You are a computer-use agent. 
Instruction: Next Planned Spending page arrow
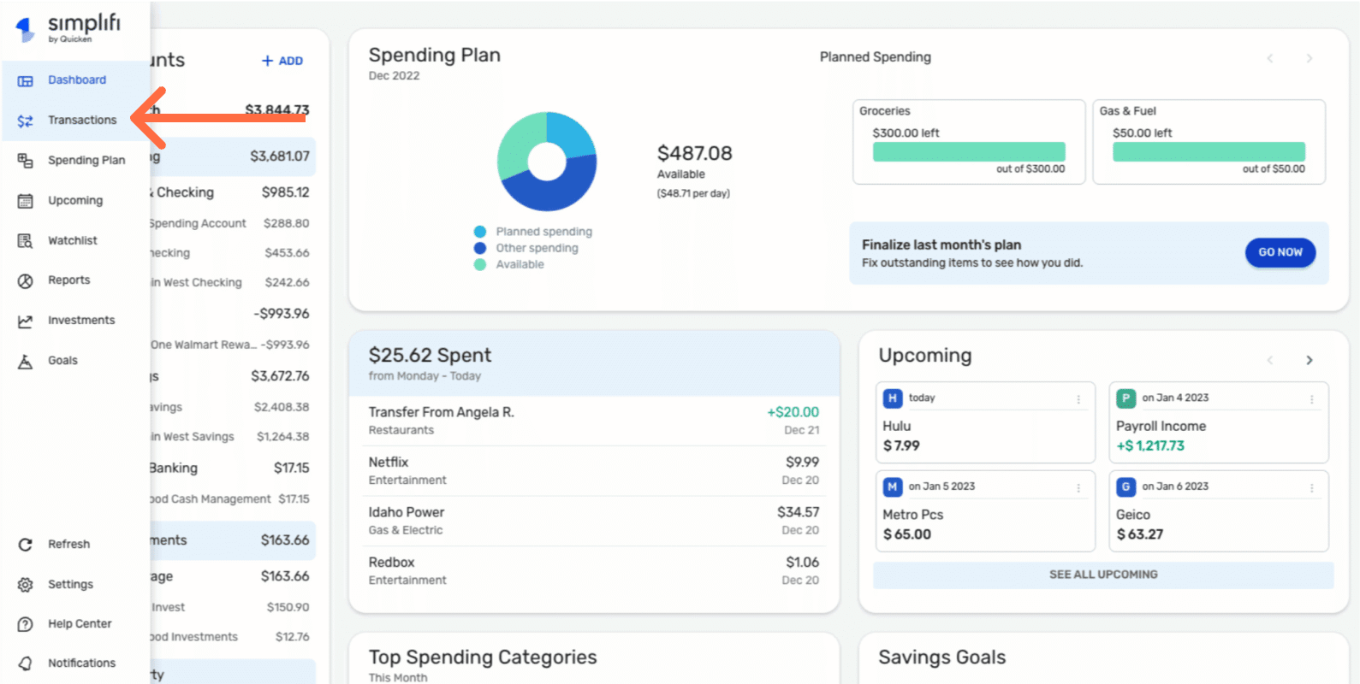coord(1309,58)
